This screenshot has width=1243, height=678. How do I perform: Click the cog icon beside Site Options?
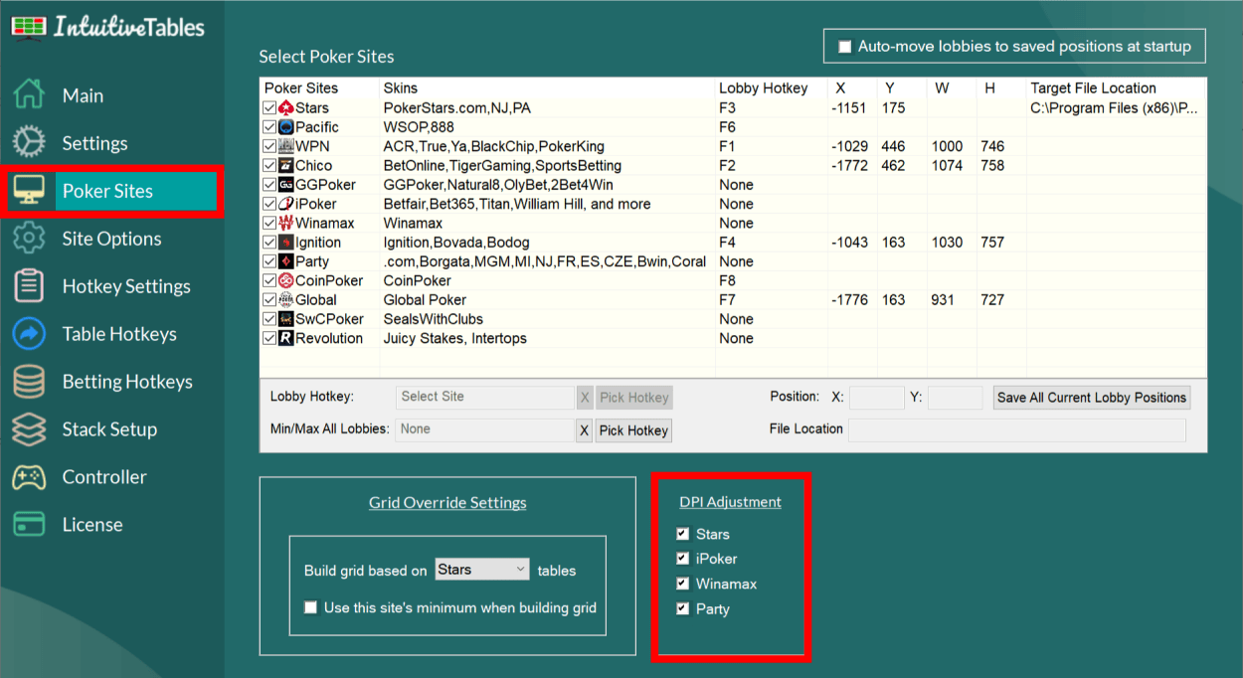[x=29, y=239]
